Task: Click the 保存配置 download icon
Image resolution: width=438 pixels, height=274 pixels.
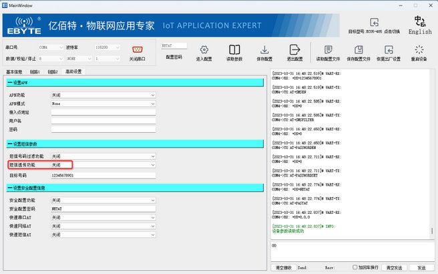Action: pyautogui.click(x=264, y=50)
